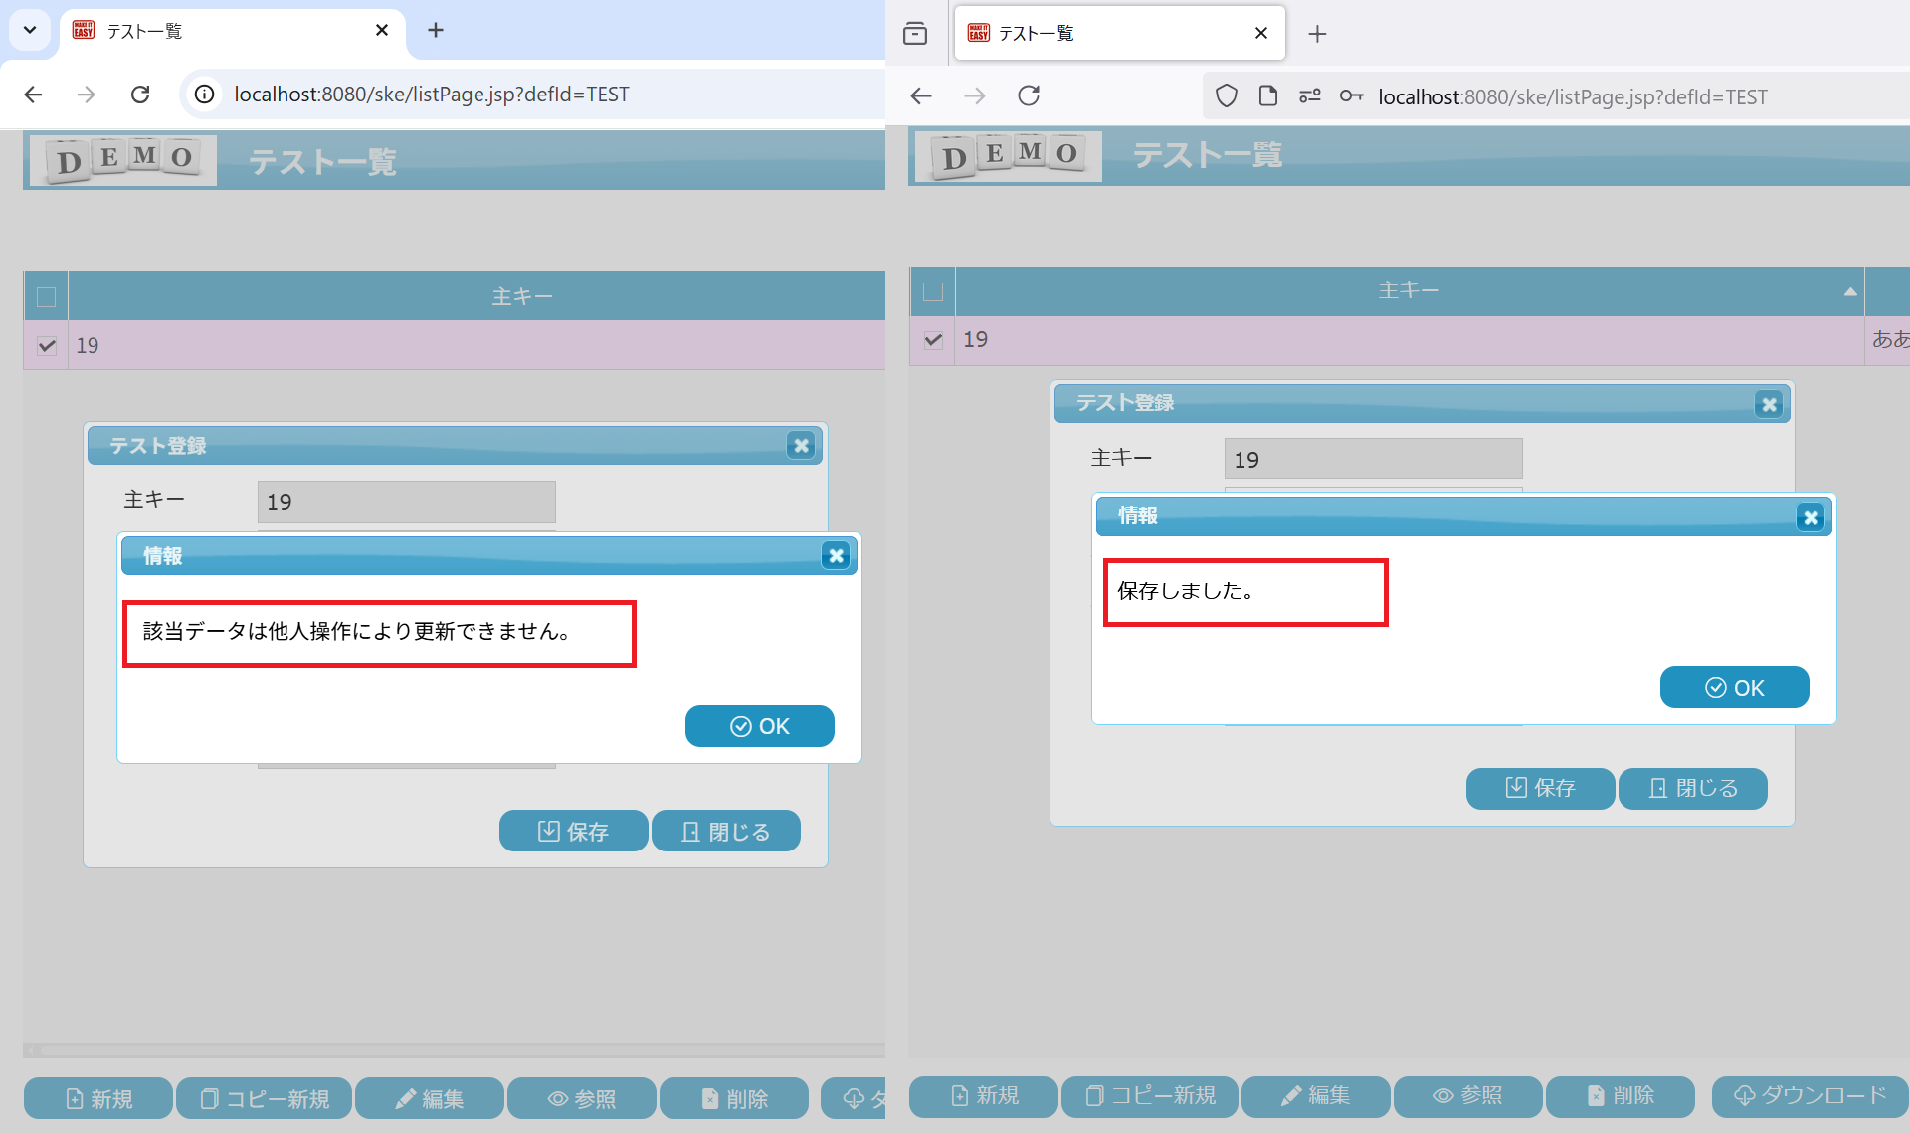Viewport: 1910px width, 1134px height.
Task: Click the sort arrow on right 主キー column
Action: (x=1849, y=291)
